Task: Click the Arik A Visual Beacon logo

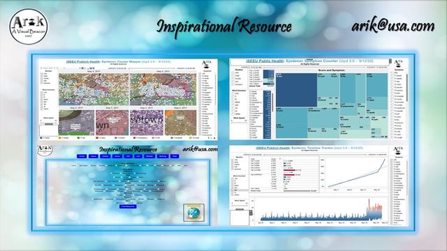Action: [x=29, y=26]
